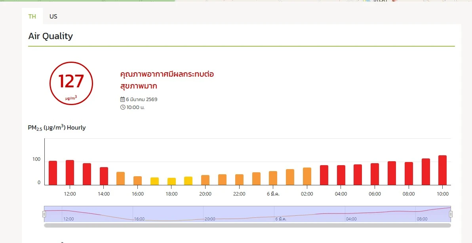This screenshot has width=472, height=243.
Task: Click the red bar at 14:00
Action: (104, 176)
